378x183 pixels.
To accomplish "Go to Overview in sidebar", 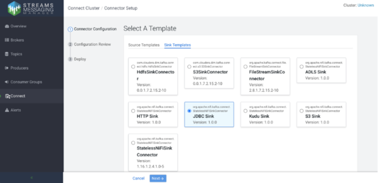I will [18, 26].
